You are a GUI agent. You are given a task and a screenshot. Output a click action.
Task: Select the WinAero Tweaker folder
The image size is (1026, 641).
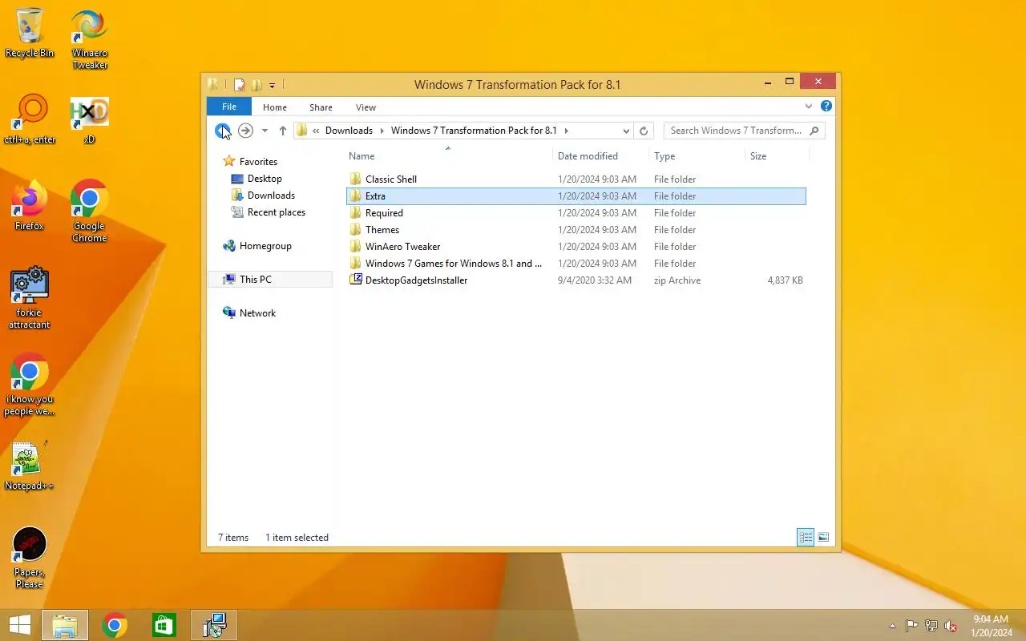[576, 247]
